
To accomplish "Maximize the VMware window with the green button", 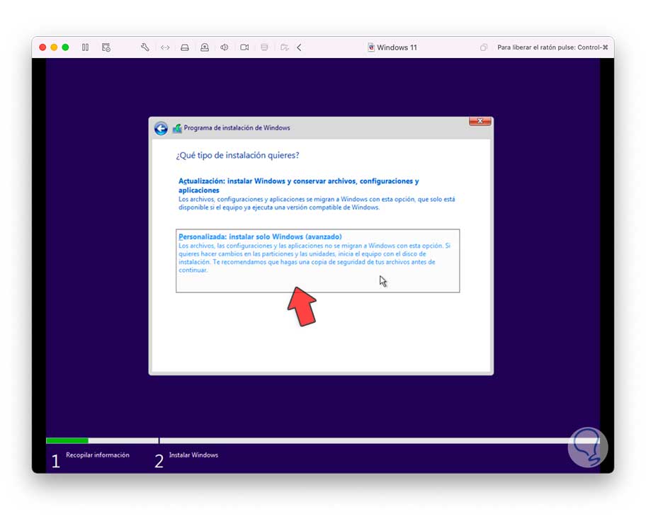I will tap(65, 47).
